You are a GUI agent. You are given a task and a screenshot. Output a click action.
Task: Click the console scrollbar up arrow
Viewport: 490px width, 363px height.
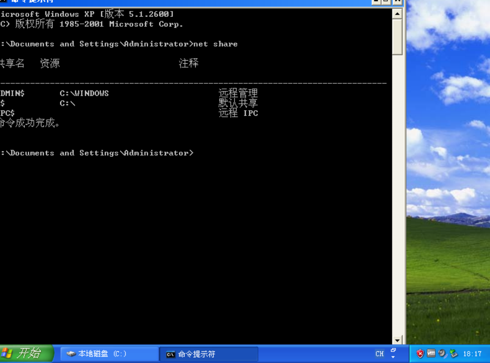click(x=397, y=14)
